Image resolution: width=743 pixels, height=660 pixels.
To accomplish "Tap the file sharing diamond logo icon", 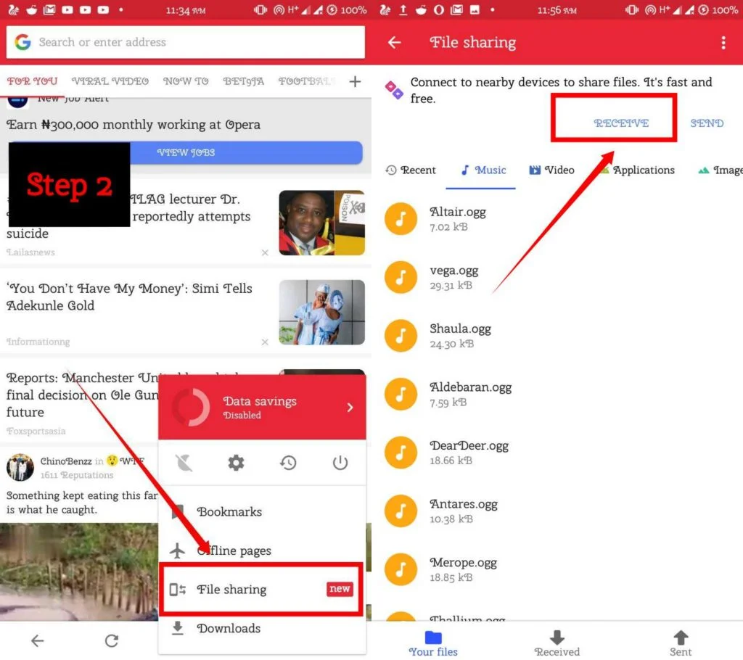I will point(394,90).
